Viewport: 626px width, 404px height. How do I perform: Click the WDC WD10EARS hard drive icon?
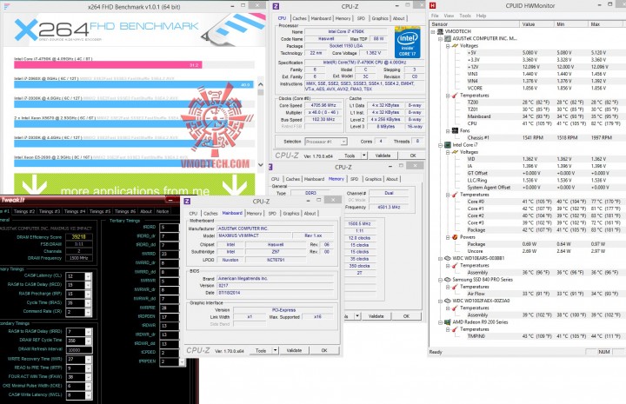click(x=448, y=258)
